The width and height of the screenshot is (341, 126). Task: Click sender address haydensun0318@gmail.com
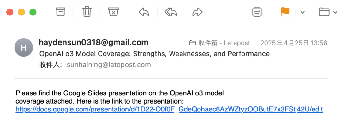pos(93,42)
